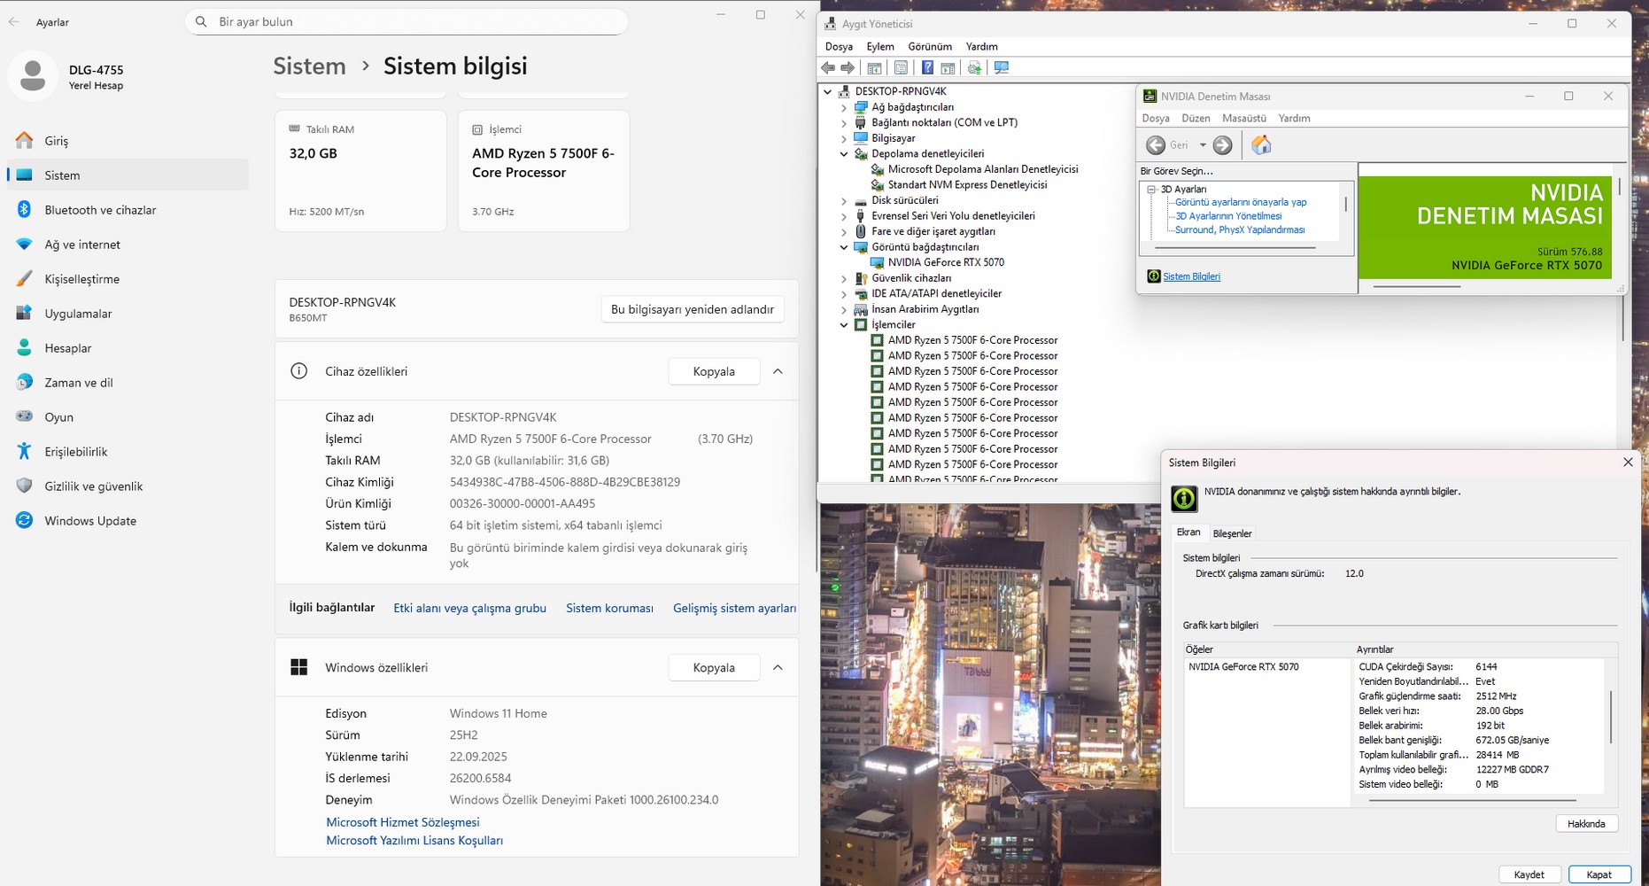The height and width of the screenshot is (886, 1649).
Task: Collapse the Cihaz özellikleri section
Action: tap(778, 372)
